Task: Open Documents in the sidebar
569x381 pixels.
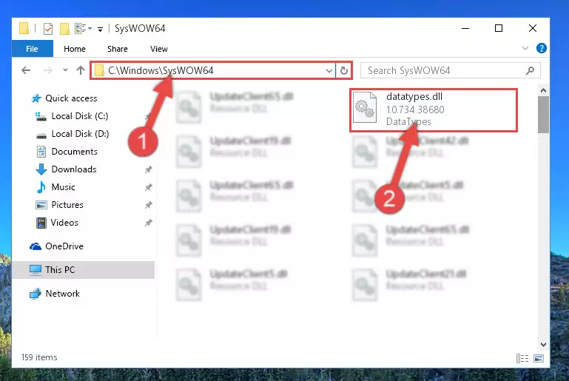Action: [x=67, y=152]
